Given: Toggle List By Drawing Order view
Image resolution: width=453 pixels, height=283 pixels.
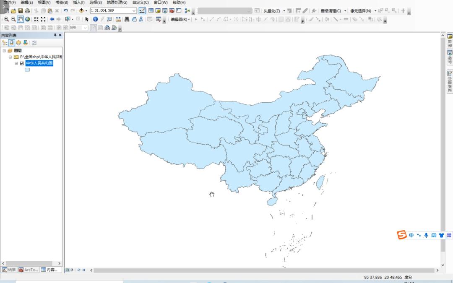Looking at the screenshot, I should 4,43.
